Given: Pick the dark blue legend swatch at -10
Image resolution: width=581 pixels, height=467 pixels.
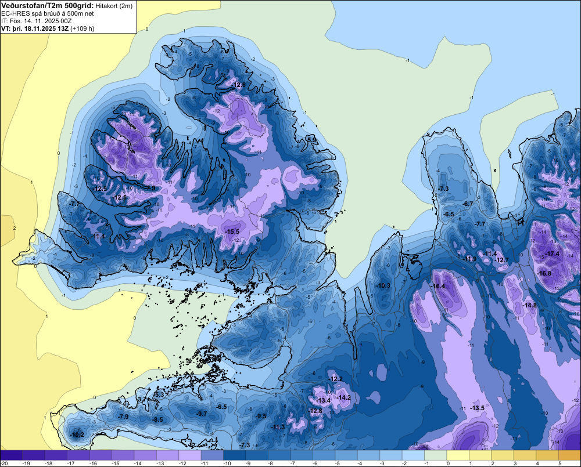Looking at the screenshot, I should 235,455.
